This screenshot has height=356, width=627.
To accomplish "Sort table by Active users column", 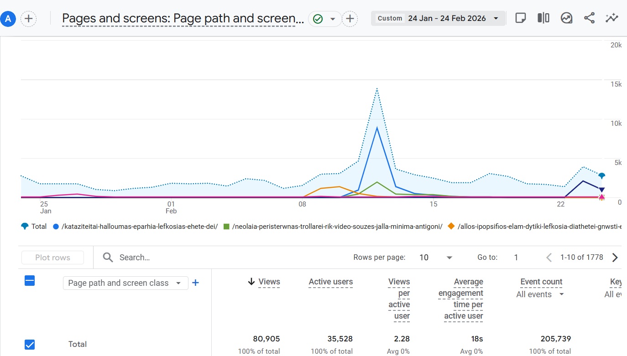I will (330, 282).
